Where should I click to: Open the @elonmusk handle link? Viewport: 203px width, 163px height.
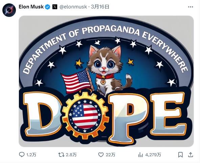[x=73, y=7]
